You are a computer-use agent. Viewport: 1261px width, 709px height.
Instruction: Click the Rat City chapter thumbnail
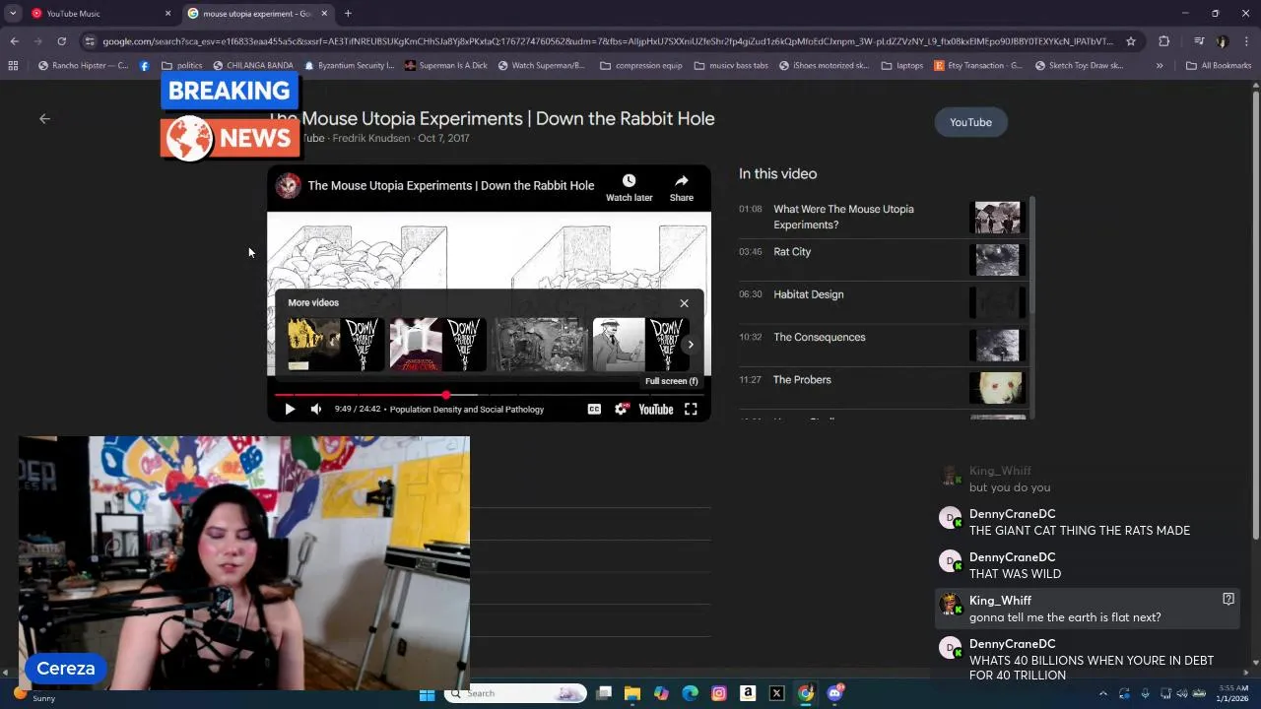997,260
